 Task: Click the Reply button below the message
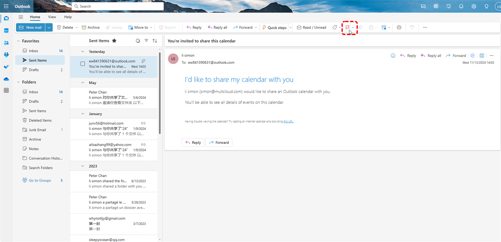click(x=193, y=143)
